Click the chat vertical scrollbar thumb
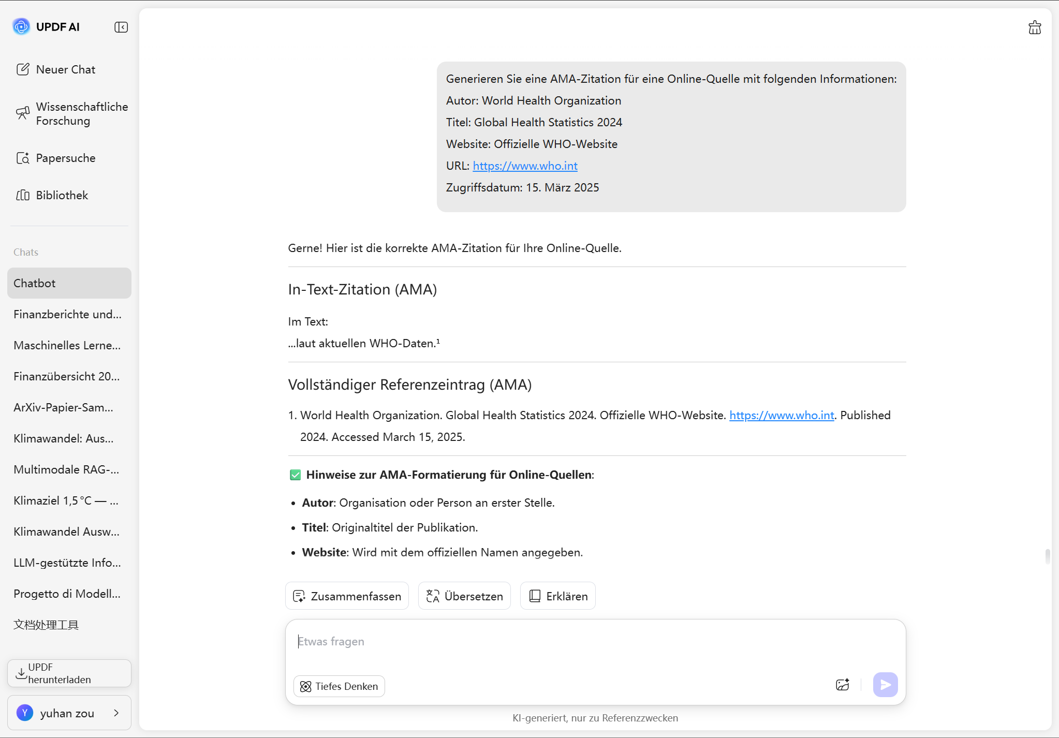 point(1047,556)
